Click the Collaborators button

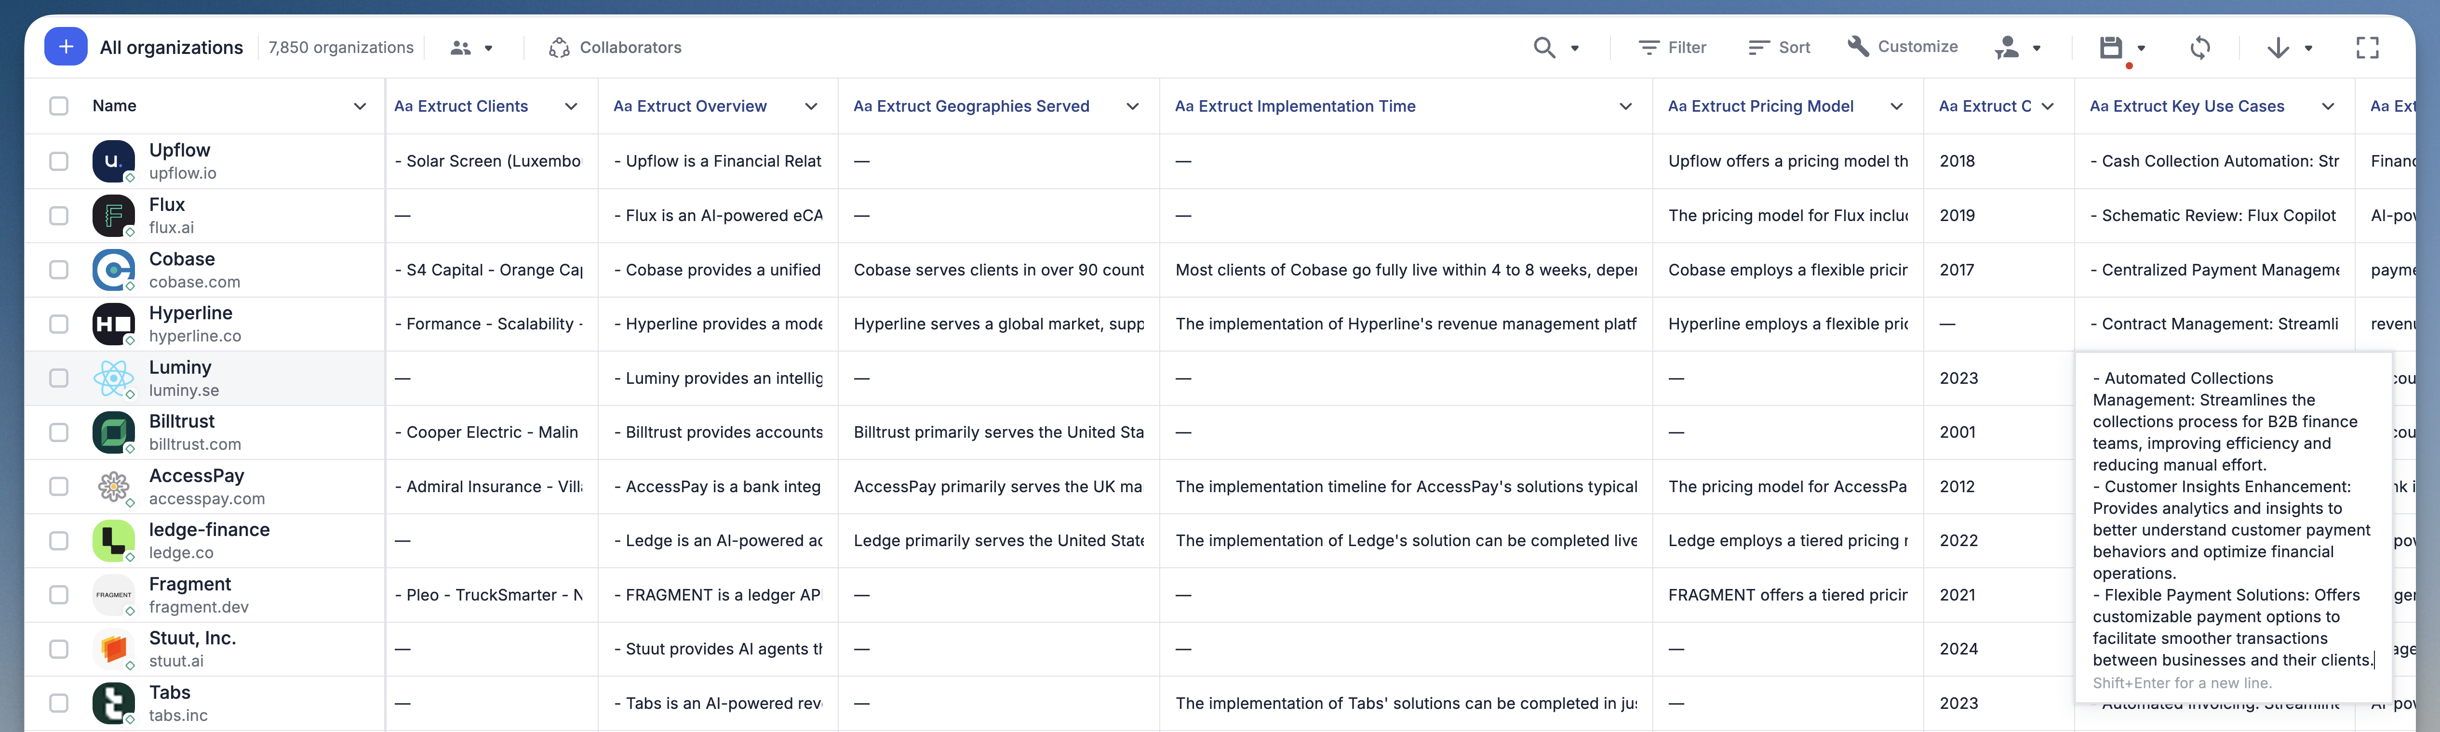click(x=615, y=47)
